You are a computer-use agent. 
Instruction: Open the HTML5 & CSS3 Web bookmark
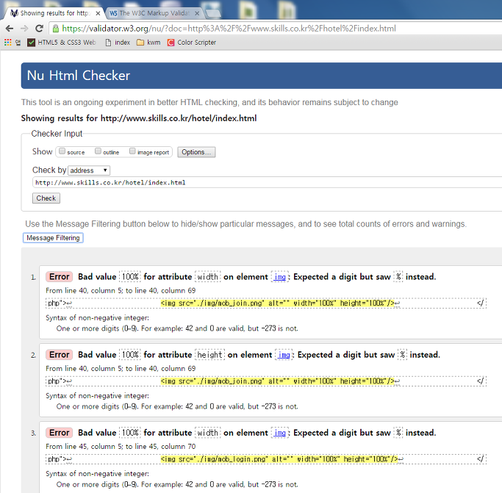[62, 43]
